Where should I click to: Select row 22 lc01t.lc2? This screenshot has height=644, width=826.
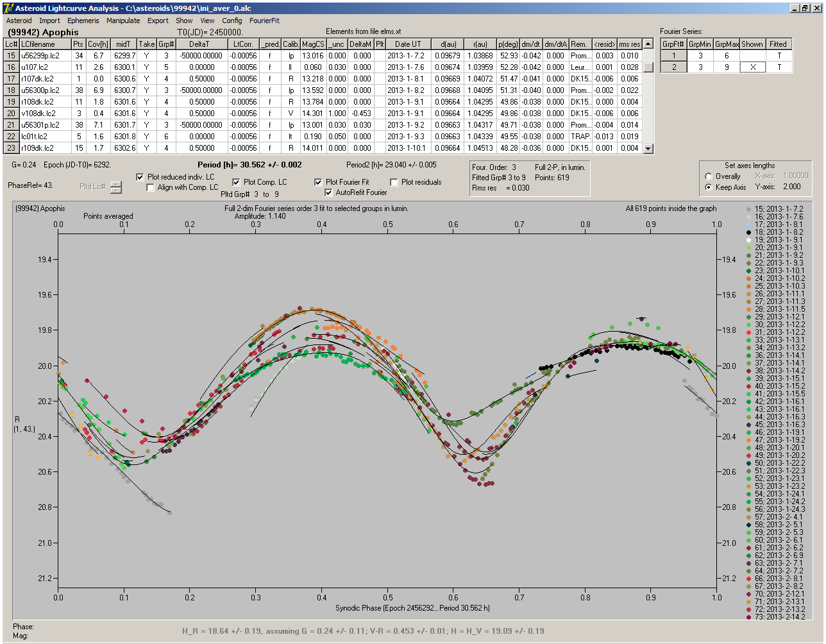point(323,137)
